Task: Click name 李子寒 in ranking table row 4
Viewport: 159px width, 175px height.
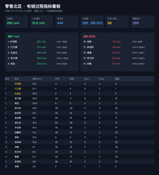Action: [18, 98]
